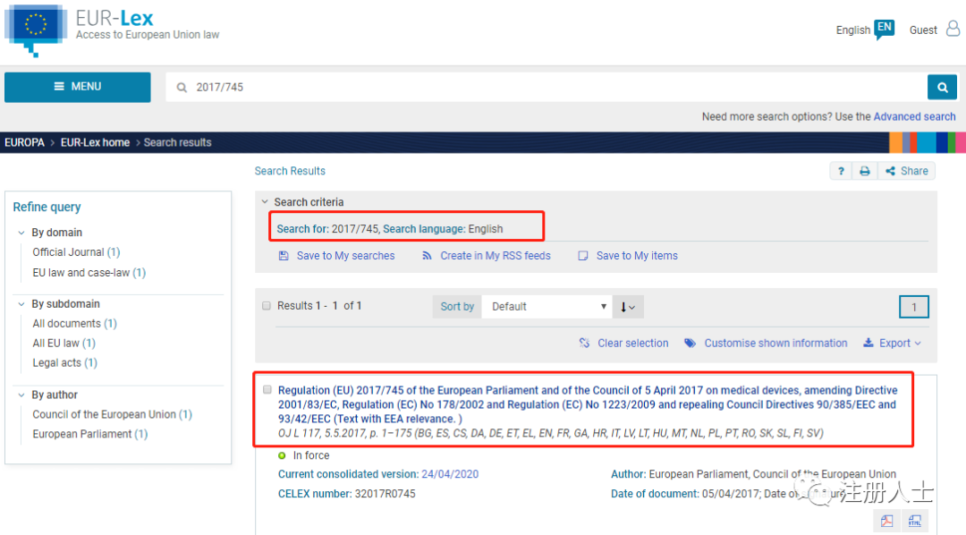Filter by Official Journal domain
This screenshot has height=535, width=966.
69,252
